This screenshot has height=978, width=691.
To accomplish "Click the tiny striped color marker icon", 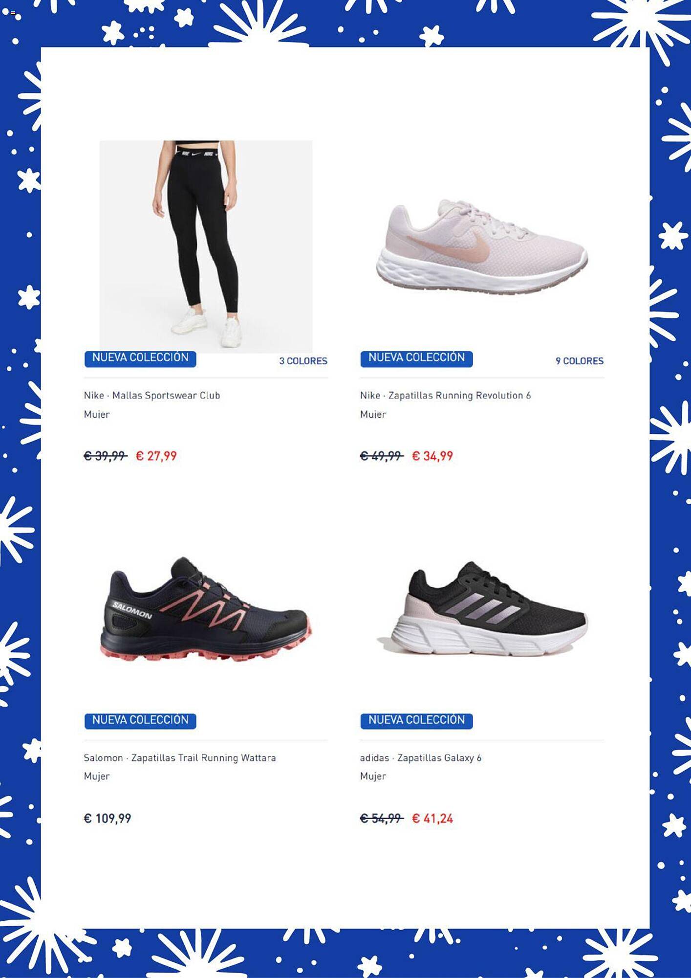I will [13, 13].
